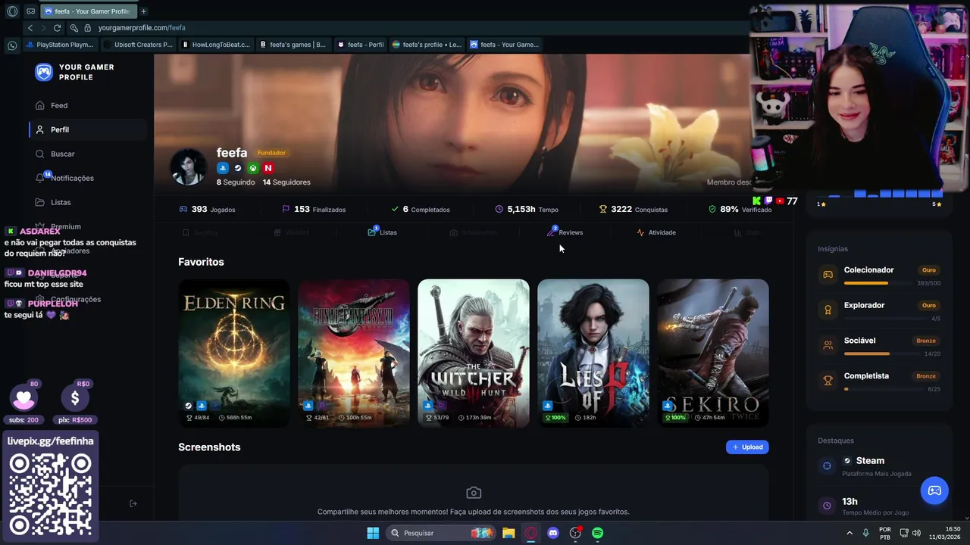Click the Completista trophy badge icon
Image resolution: width=970 pixels, height=545 pixels.
[x=828, y=380]
